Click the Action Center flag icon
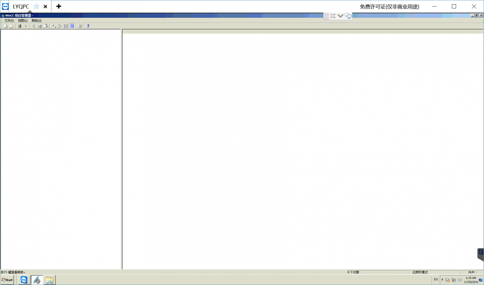The height and width of the screenshot is (285, 484). coord(448,280)
